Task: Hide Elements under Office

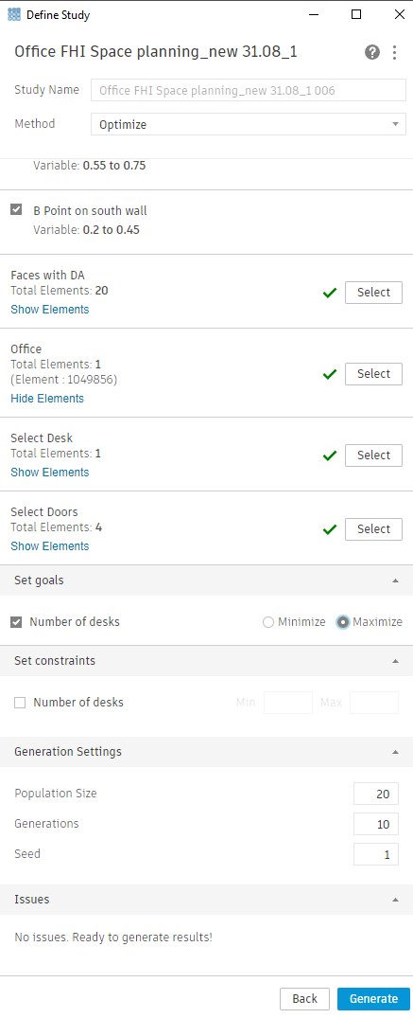Action: tap(47, 399)
